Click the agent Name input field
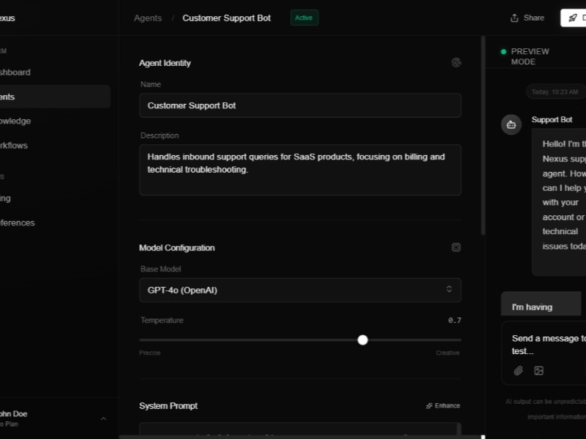Image resolution: width=586 pixels, height=439 pixels. tap(300, 105)
